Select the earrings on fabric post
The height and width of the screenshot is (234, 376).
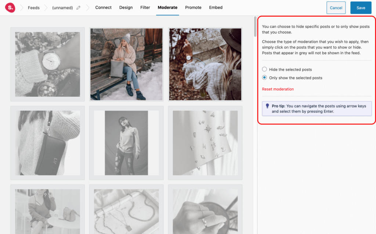point(205,143)
